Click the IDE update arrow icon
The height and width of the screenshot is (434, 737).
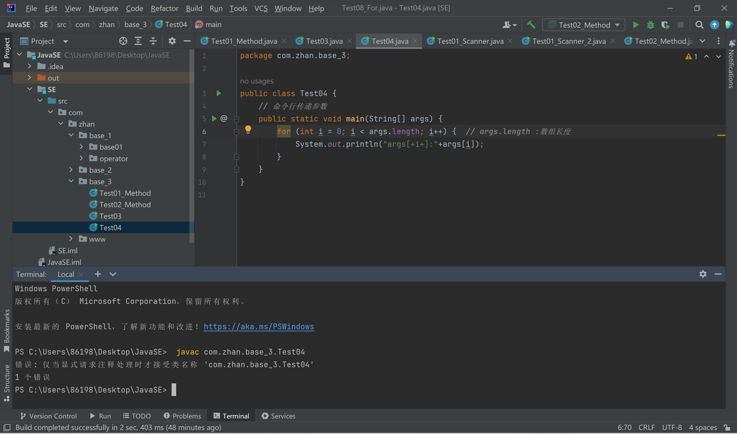click(x=715, y=25)
